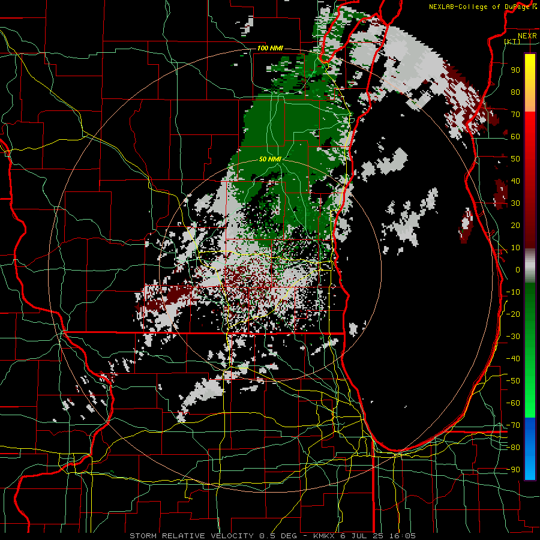The image size is (540, 540).
Task: Click the 70 value on velocity scale
Action: (x=515, y=115)
